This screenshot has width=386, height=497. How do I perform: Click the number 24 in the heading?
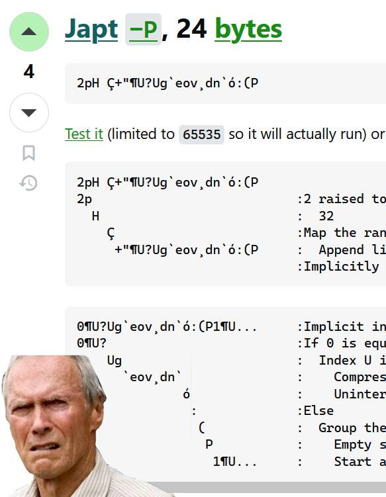(x=191, y=29)
